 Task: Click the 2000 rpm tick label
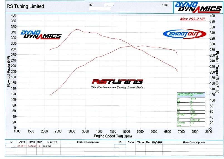(45, 131)
